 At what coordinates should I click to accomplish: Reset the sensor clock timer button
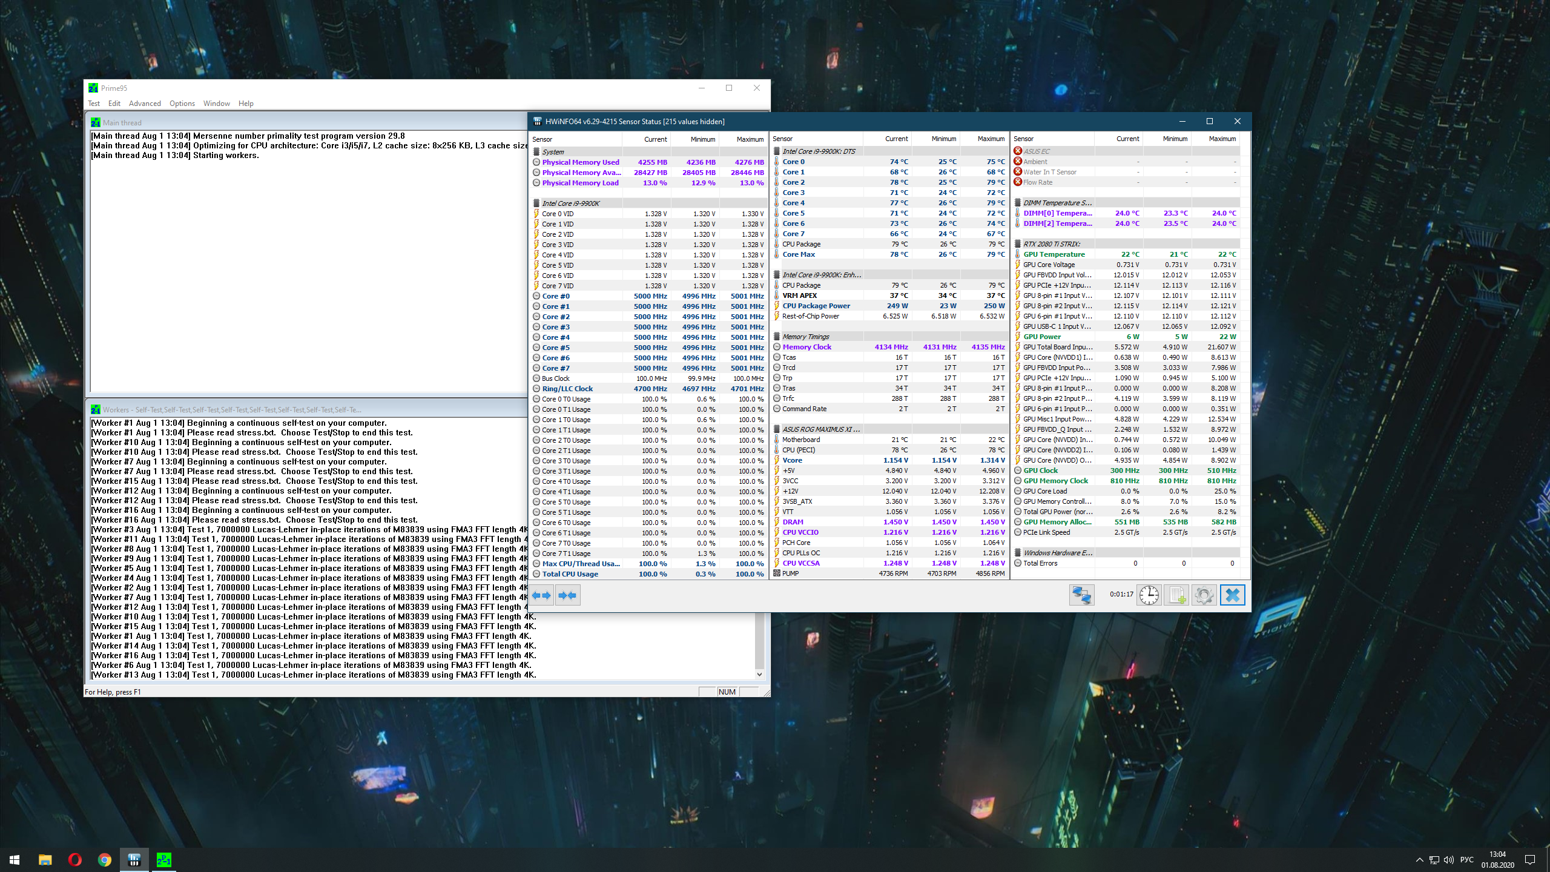1149,595
